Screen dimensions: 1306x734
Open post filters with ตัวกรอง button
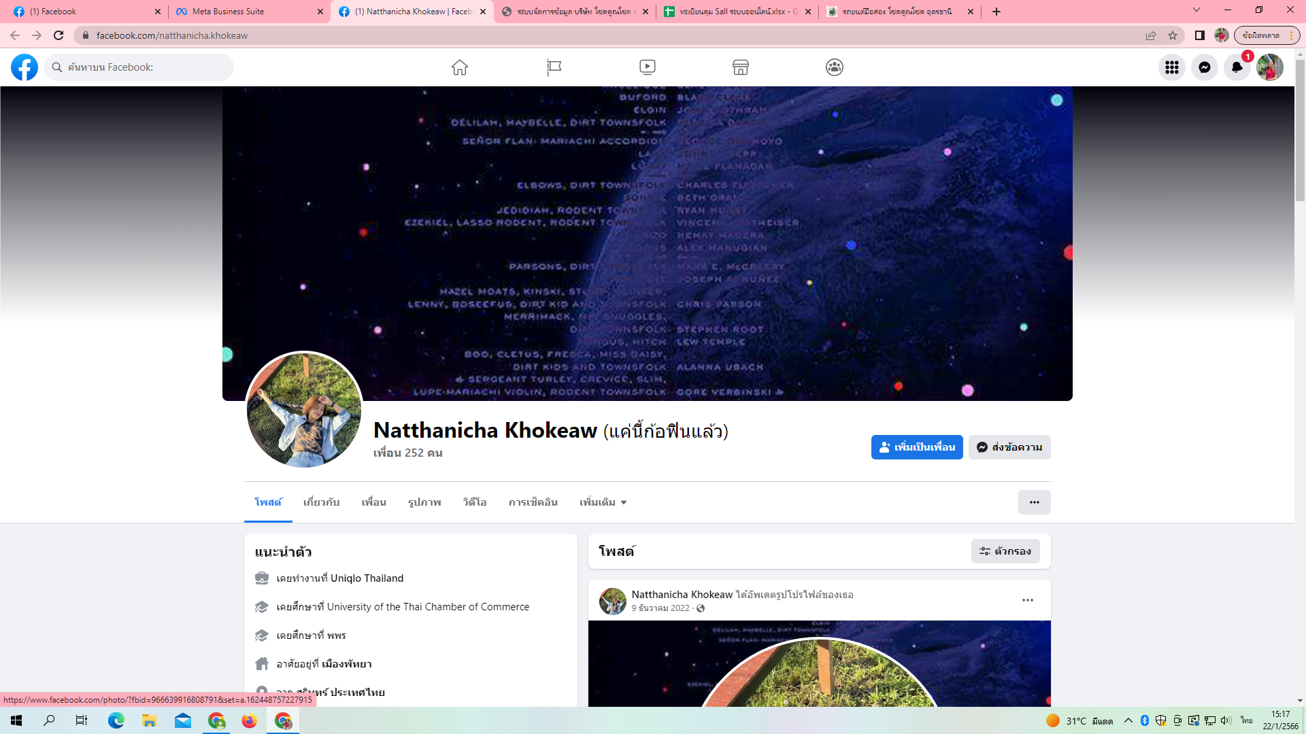(1005, 551)
